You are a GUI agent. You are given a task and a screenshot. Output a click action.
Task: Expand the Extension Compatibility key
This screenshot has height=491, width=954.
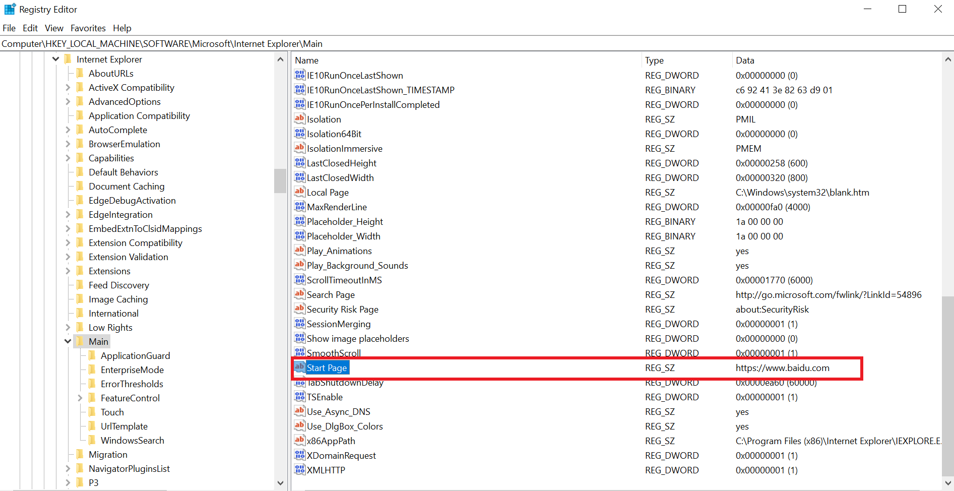tap(68, 242)
